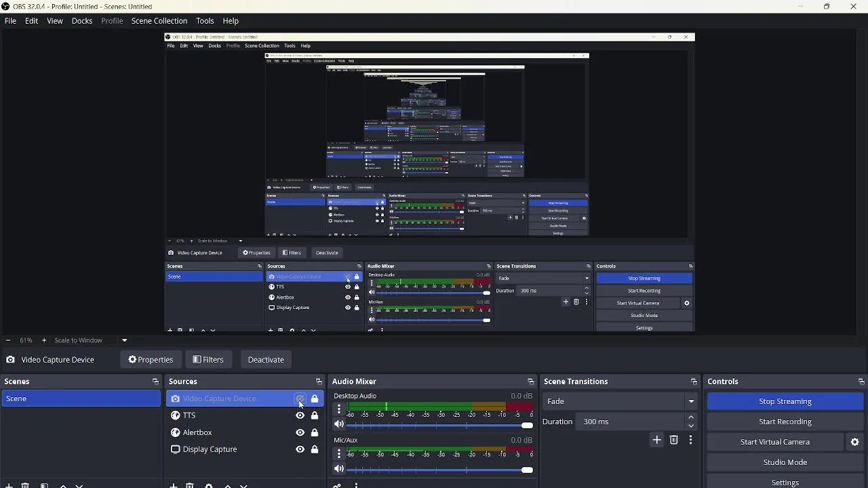Pop out the Audio Mixer dock
Screen dimensions: 868x488
[x=530, y=382]
